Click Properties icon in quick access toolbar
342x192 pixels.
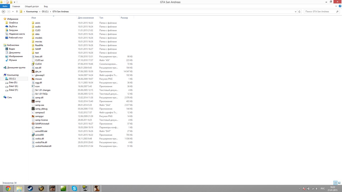[x=7, y=2]
